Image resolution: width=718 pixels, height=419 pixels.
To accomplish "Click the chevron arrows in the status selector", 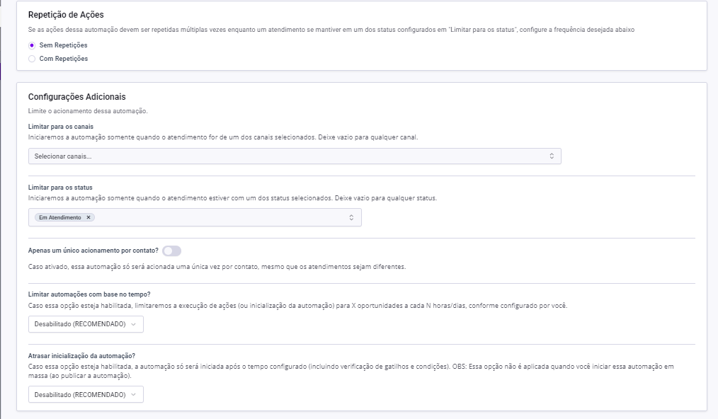I will click(x=351, y=217).
